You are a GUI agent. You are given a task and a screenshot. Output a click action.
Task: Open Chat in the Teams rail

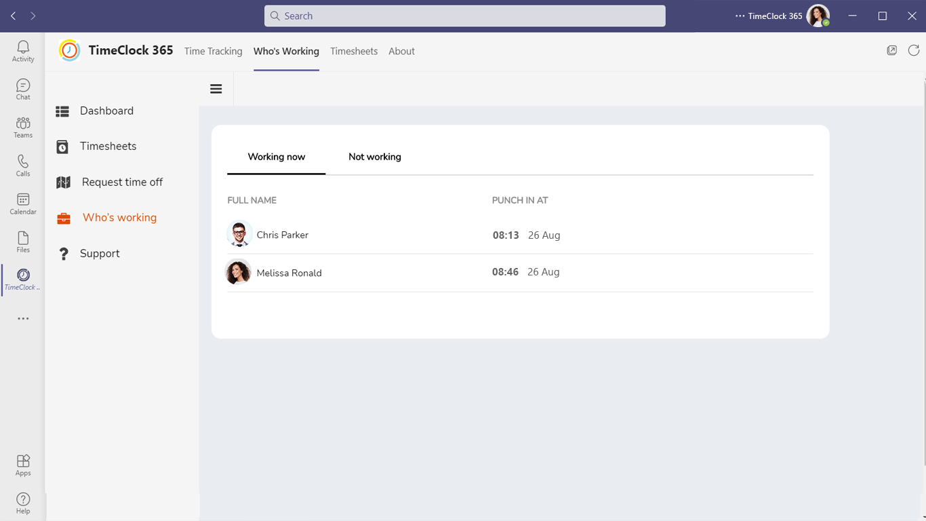(x=23, y=89)
